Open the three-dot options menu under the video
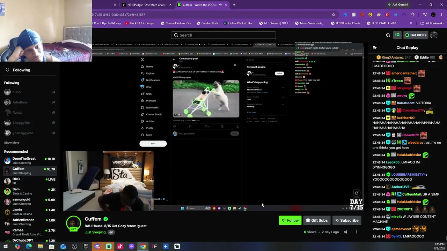This screenshot has height=251, width=447. pyautogui.click(x=357, y=232)
